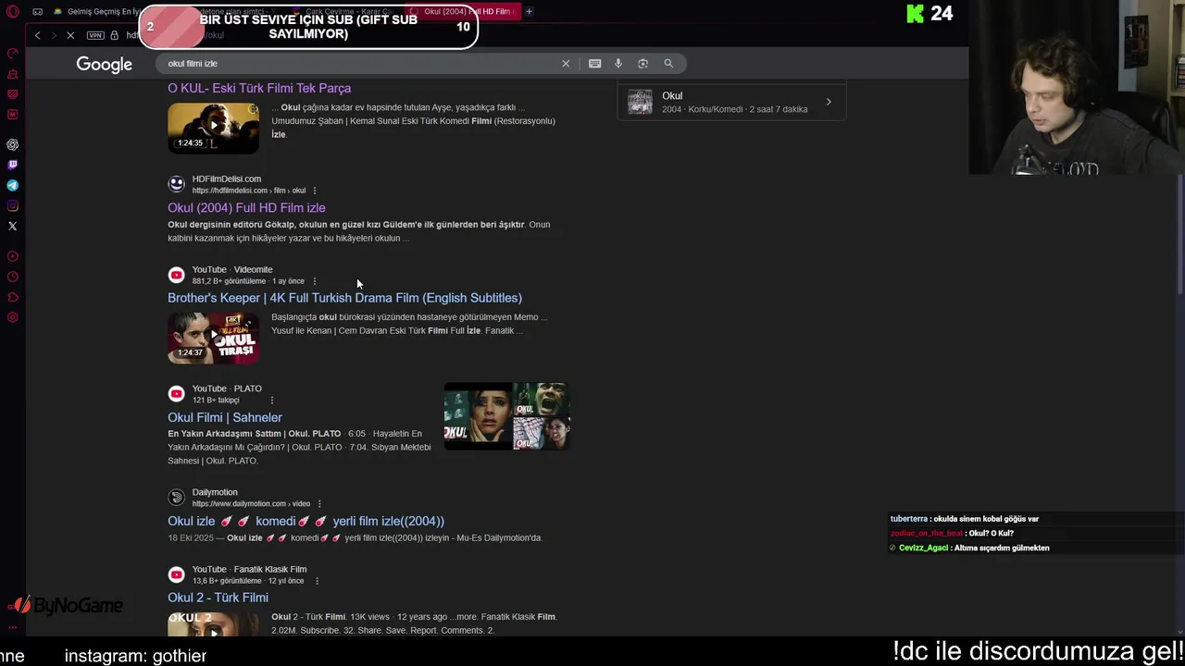
Task: Open 'Okul izle komedi yerli film izle' Dailymotion result
Action: (x=306, y=521)
